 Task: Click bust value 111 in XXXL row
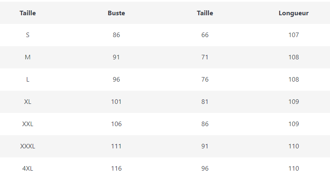[x=116, y=146]
